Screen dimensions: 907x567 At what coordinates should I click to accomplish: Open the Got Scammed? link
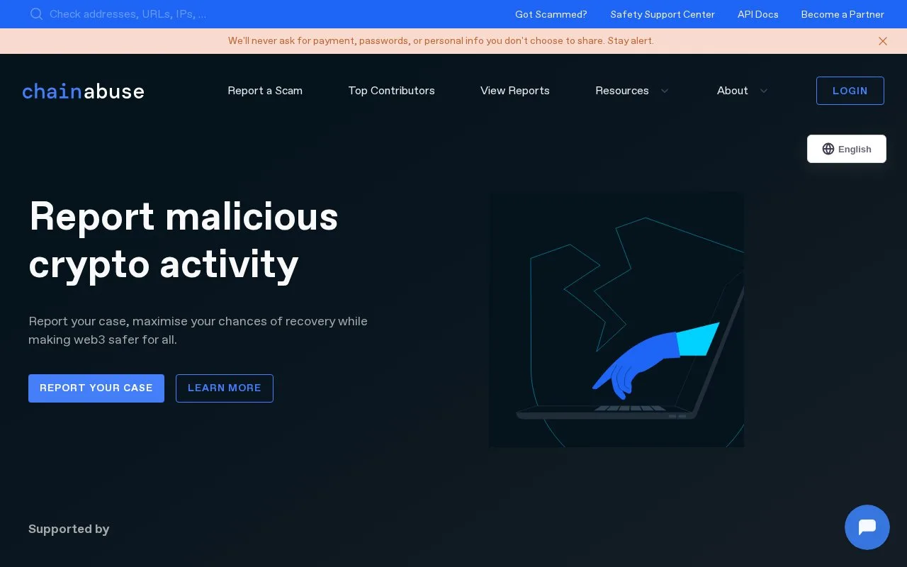click(x=551, y=14)
